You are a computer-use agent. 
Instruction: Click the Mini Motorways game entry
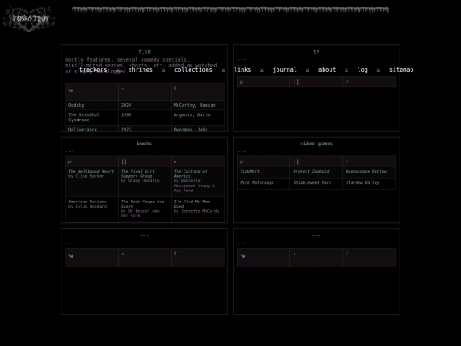[x=257, y=183]
